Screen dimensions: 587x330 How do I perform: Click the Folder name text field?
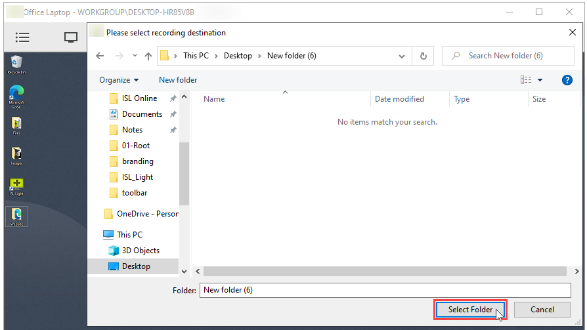(x=385, y=290)
